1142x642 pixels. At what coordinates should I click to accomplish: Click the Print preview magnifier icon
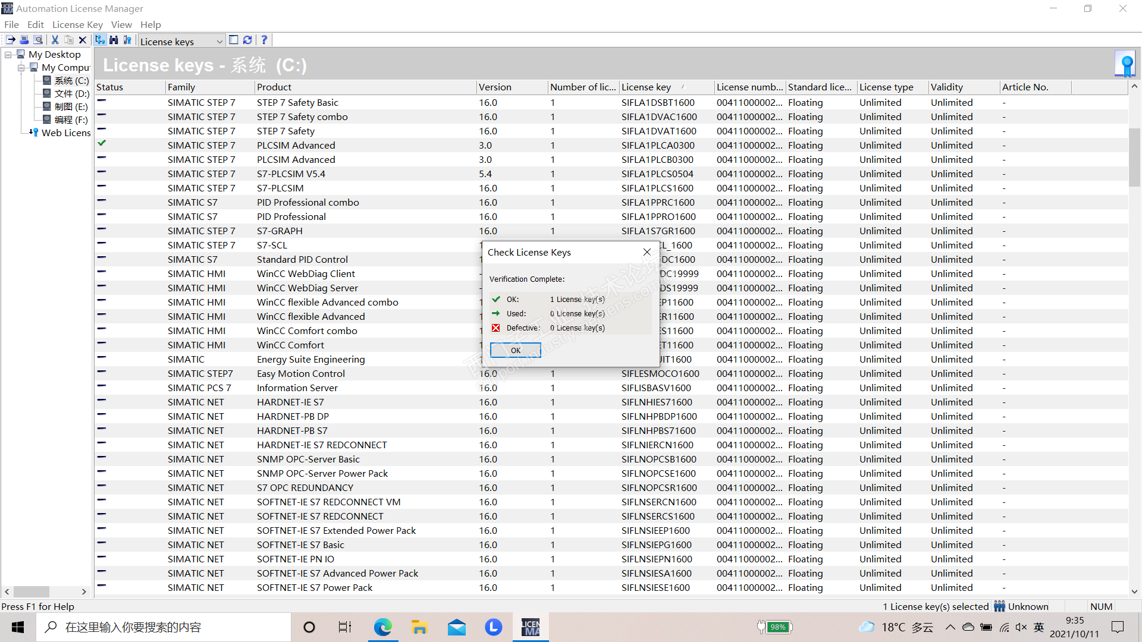click(x=38, y=40)
